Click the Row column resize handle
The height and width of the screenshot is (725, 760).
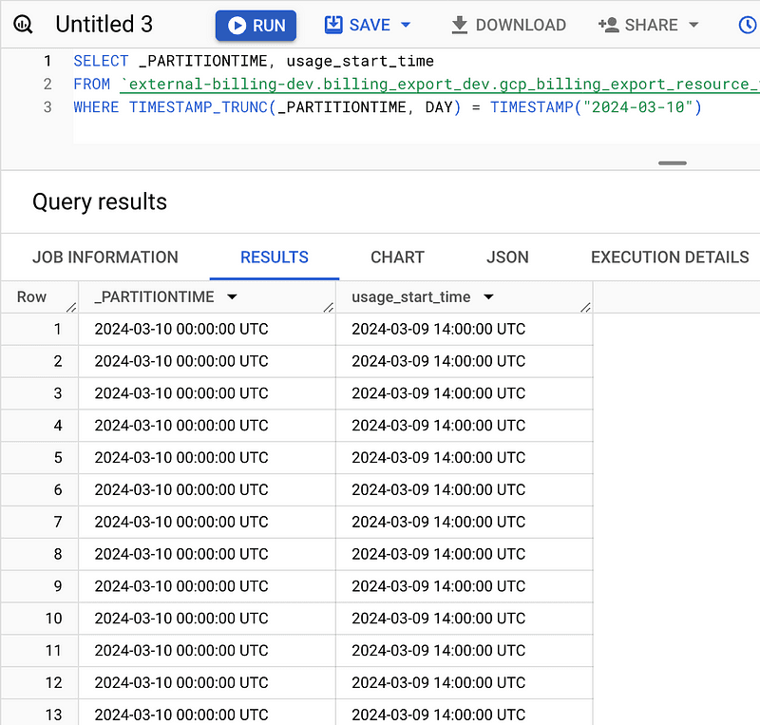click(71, 307)
